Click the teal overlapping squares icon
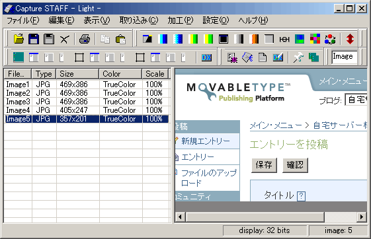This screenshot has width=371, height=239. point(313,57)
